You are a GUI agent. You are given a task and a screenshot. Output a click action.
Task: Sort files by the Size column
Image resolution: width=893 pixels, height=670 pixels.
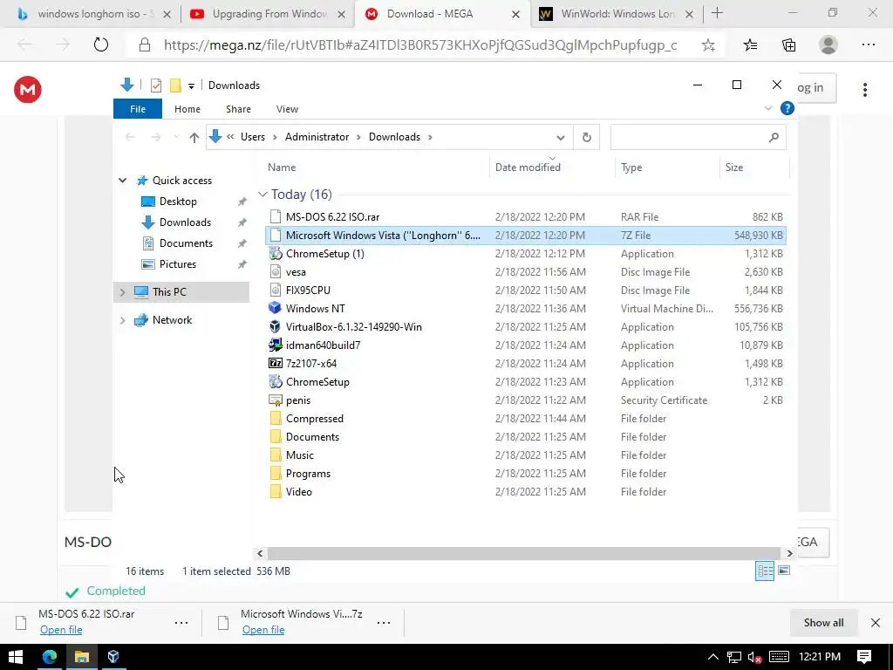[x=754, y=167]
